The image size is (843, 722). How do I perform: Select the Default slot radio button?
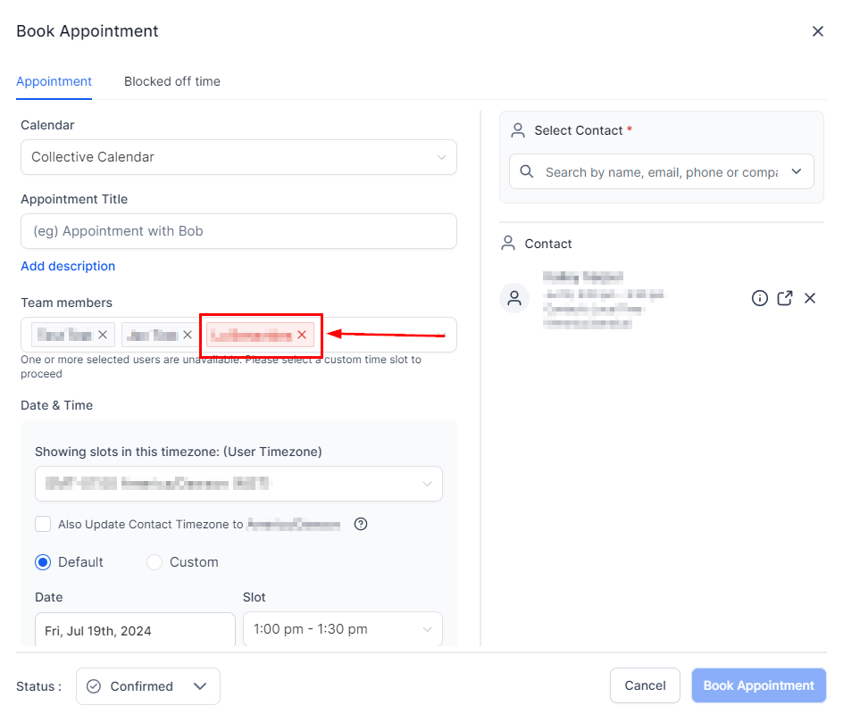[43, 562]
